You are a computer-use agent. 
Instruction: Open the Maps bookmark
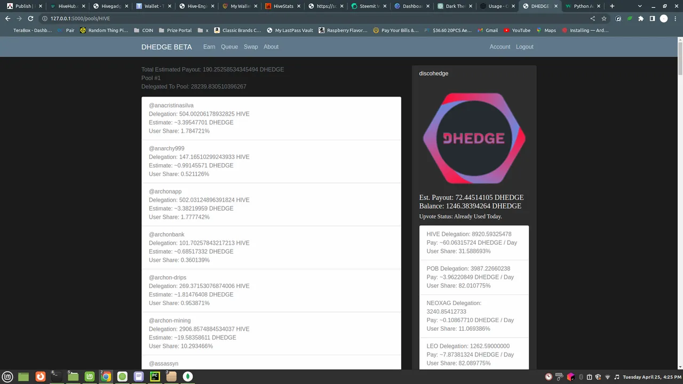[546, 30]
